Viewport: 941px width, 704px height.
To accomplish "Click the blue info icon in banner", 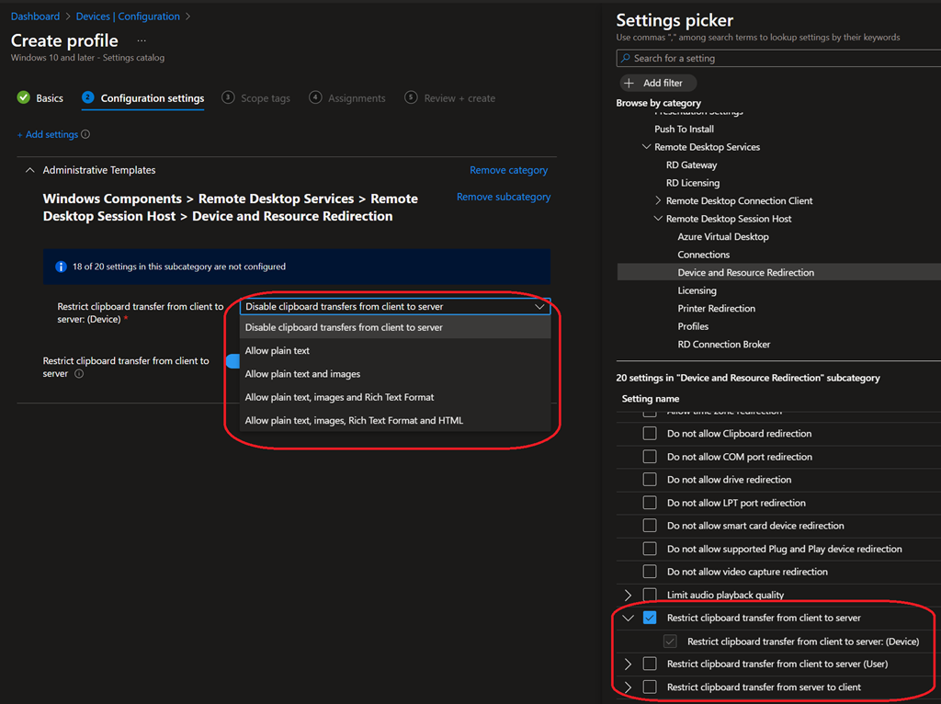I will tap(61, 267).
